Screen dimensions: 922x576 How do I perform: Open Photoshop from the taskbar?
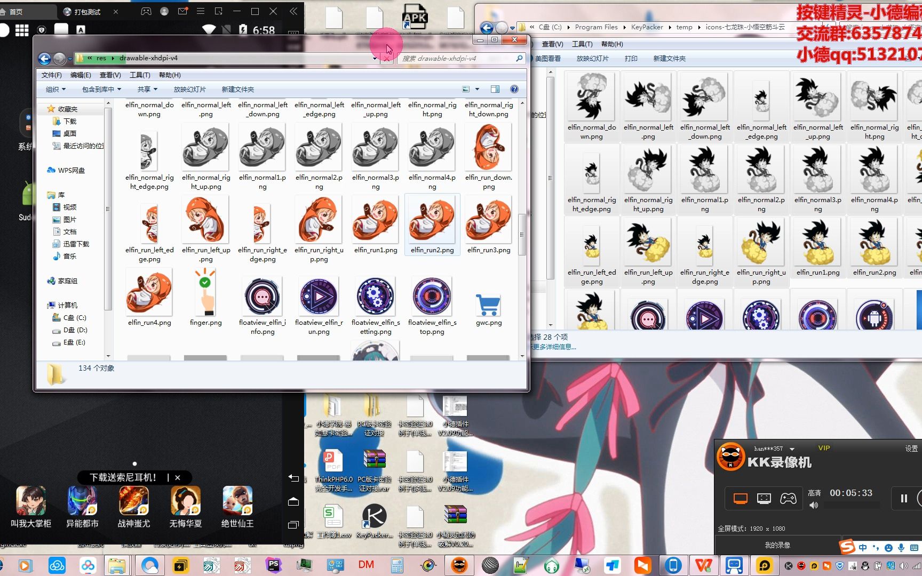(x=274, y=564)
